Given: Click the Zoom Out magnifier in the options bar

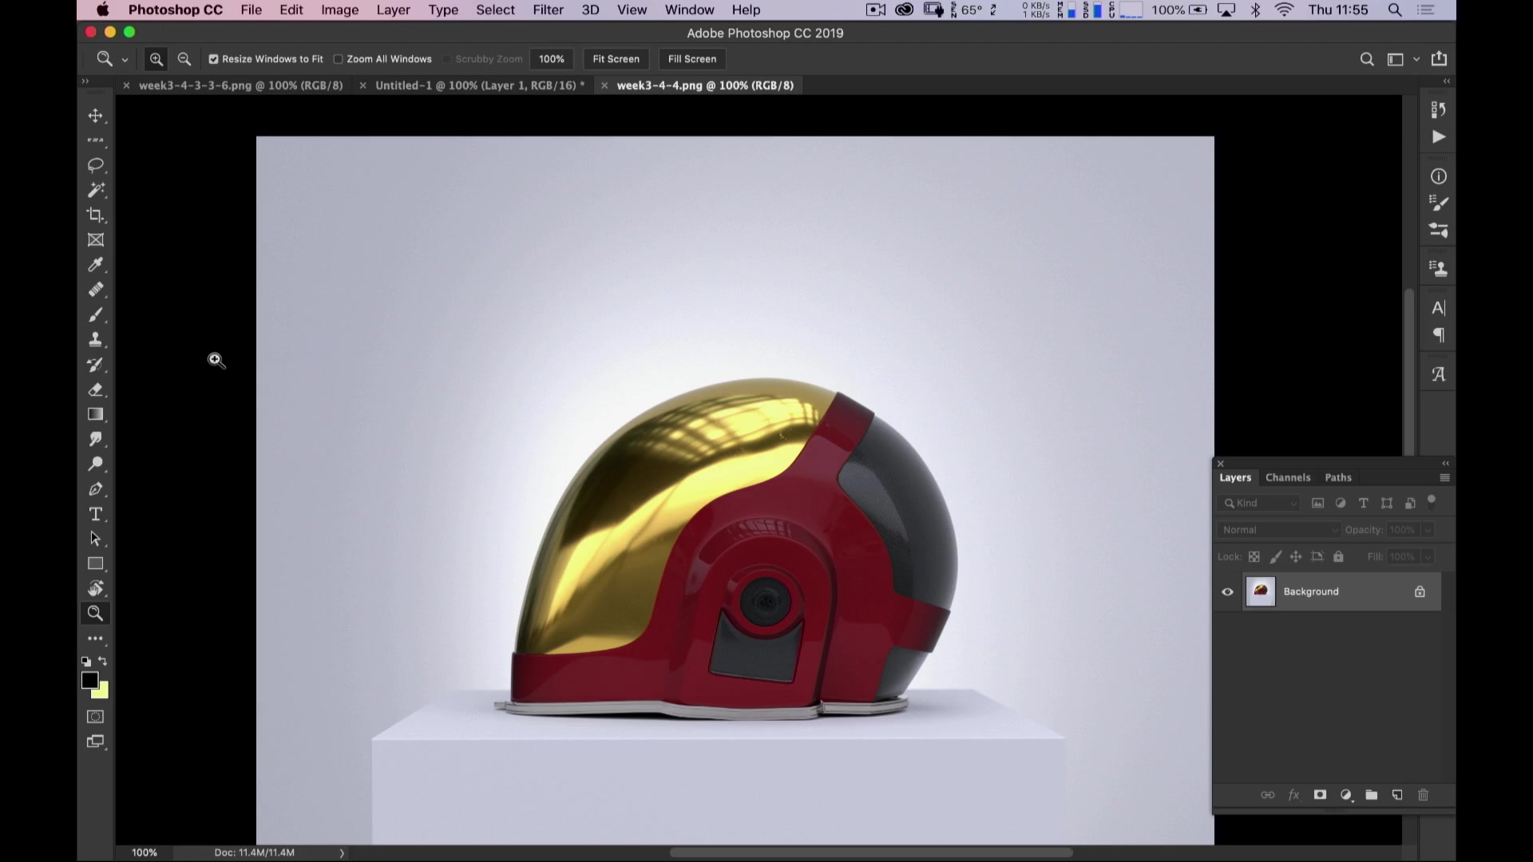Looking at the screenshot, I should (x=184, y=59).
